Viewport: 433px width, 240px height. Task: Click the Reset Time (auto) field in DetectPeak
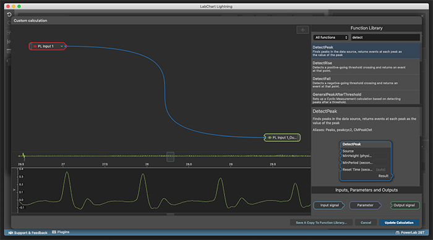(x=381, y=170)
